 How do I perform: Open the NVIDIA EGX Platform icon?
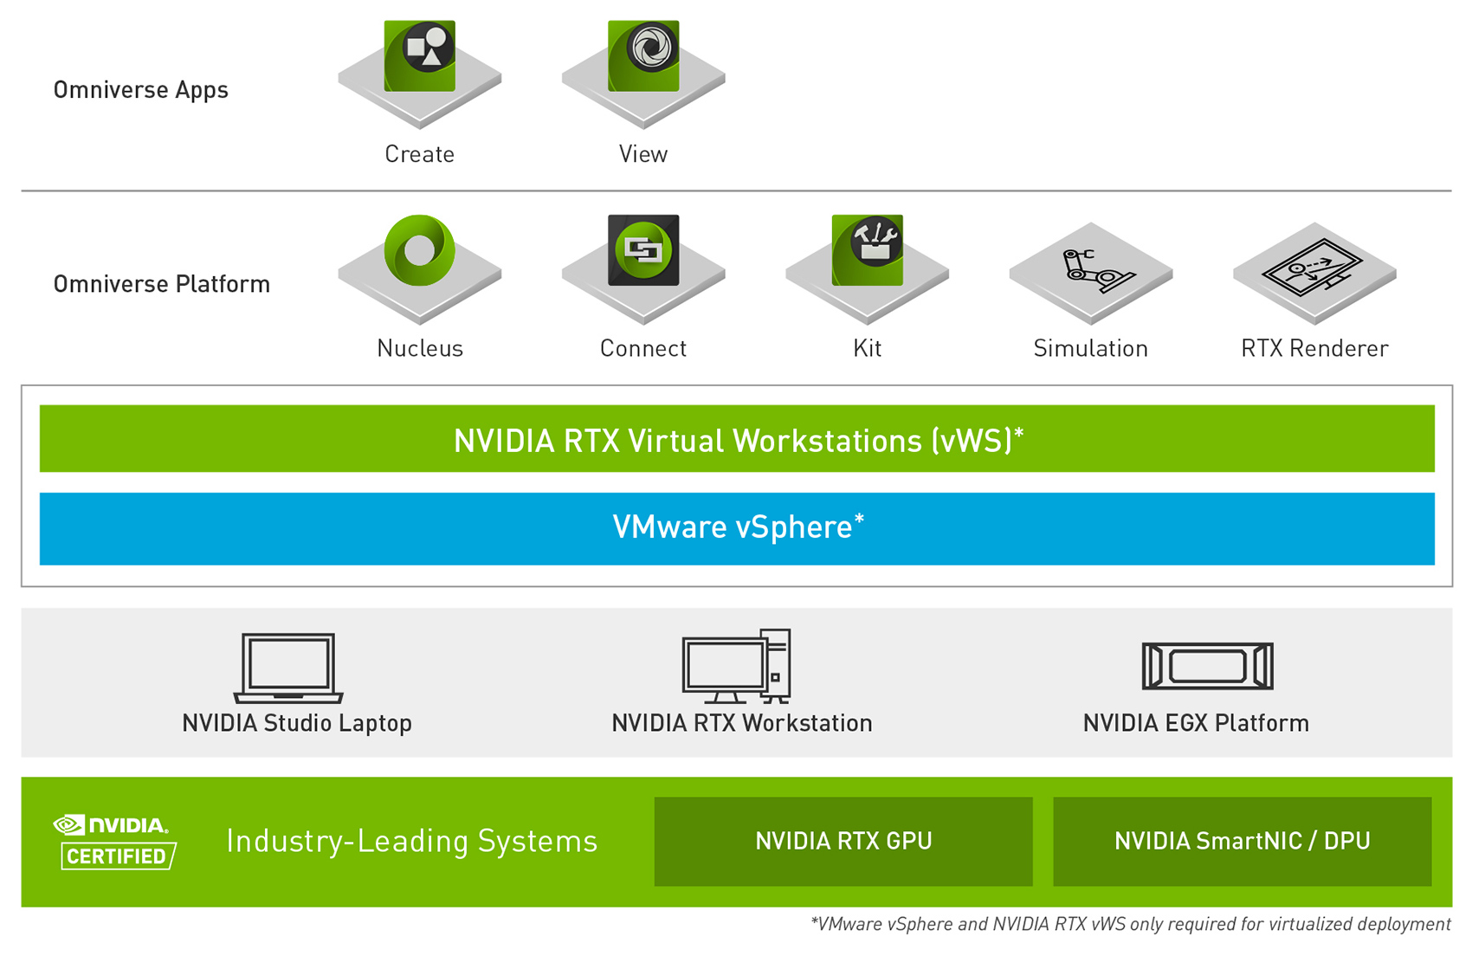click(1206, 667)
